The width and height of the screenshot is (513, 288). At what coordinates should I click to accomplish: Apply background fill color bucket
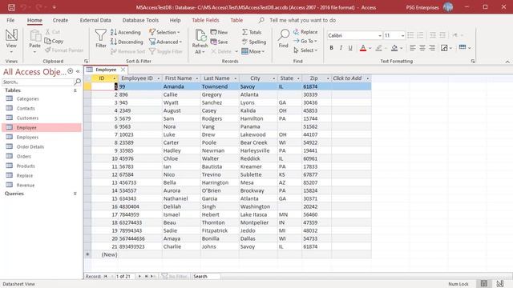pos(394,48)
